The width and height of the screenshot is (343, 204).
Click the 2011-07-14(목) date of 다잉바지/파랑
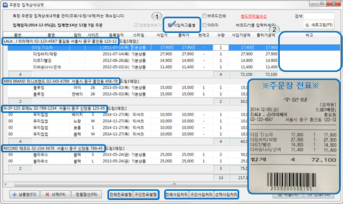tap(116, 54)
